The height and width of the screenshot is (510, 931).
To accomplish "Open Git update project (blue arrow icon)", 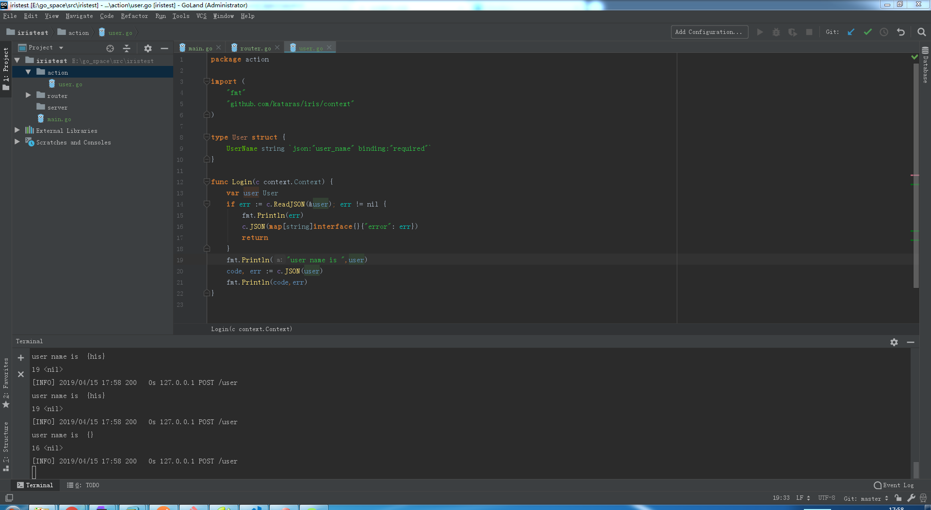I will [x=850, y=32].
